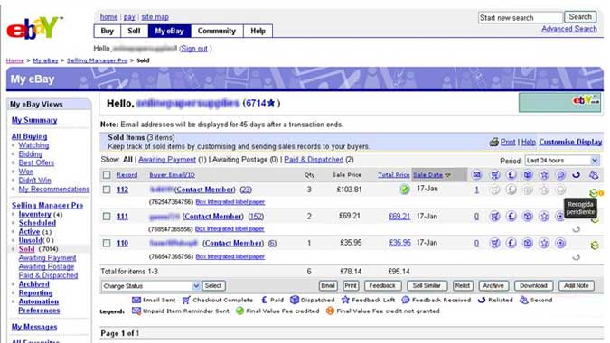The image size is (610, 343).
Task: Open Scheduled under Selling Manager Pro
Action: [x=37, y=223]
